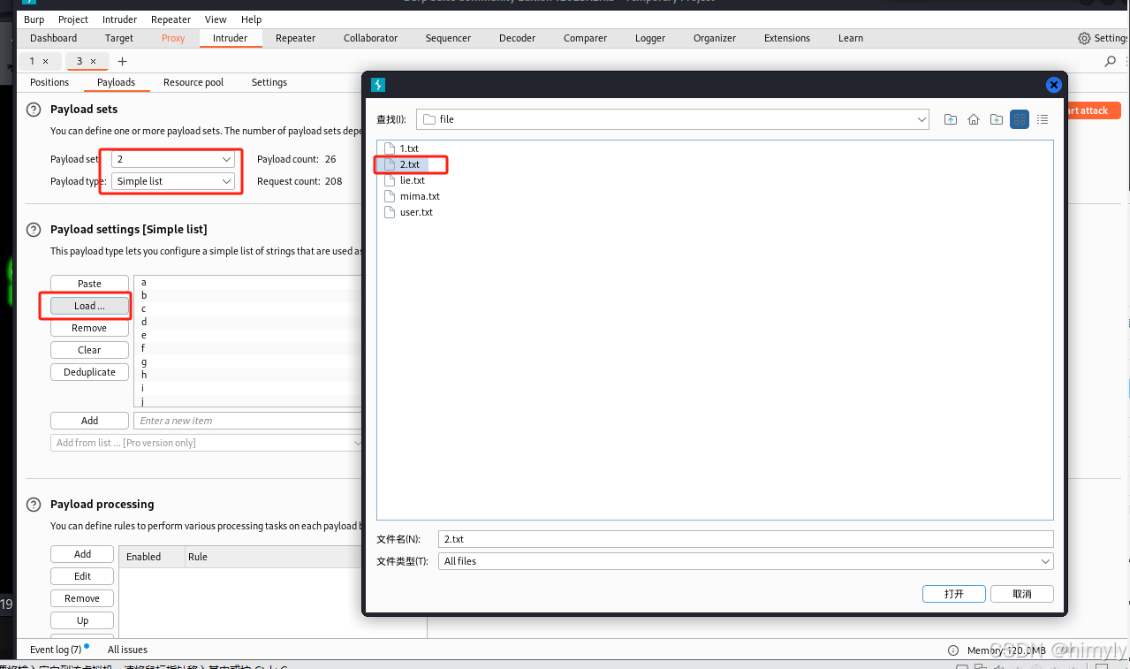Open the Settings gear in Burp
Viewport: 1130px width, 669px height.
click(1085, 38)
